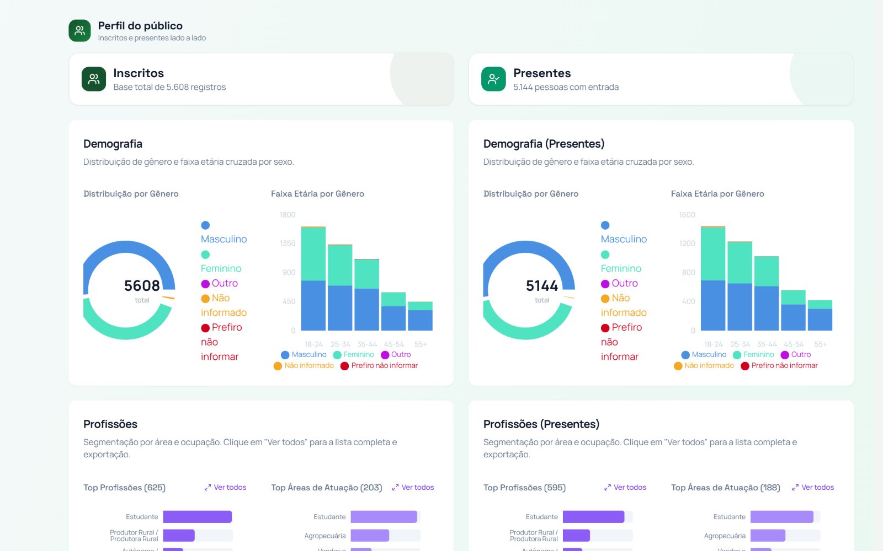Viewport: 883px width, 551px height.
Task: Click Produtor Rural bar in Top Profissões (625)
Action: tap(179, 536)
